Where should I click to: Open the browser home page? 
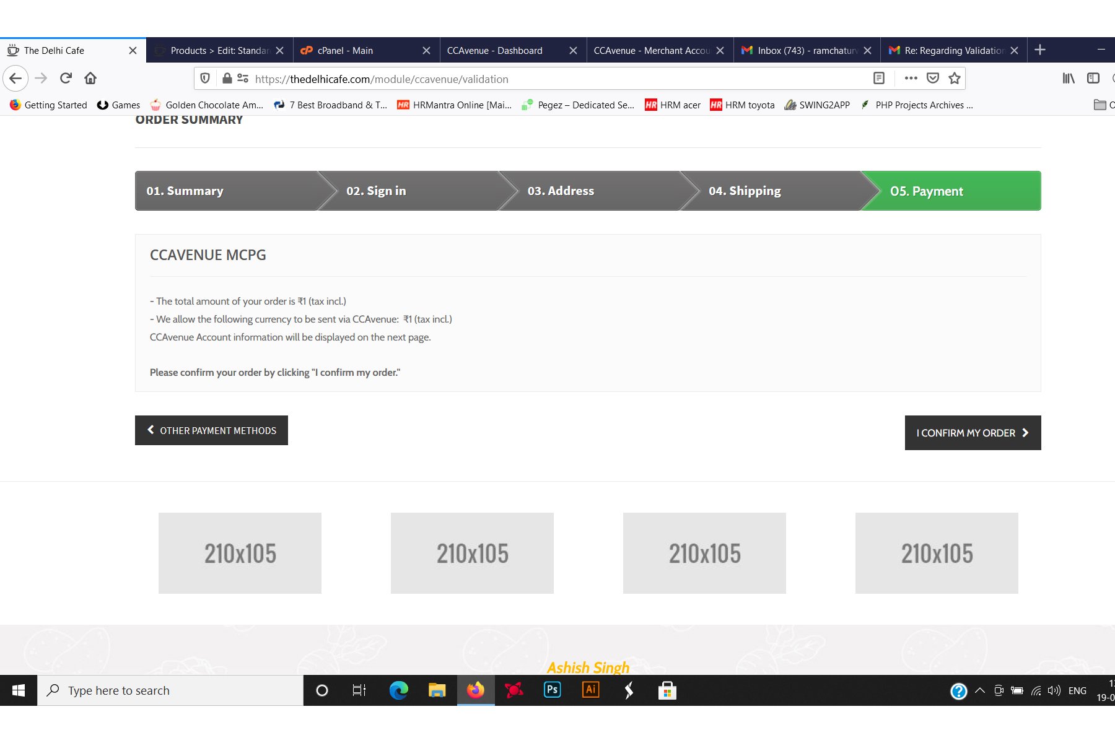pos(90,78)
